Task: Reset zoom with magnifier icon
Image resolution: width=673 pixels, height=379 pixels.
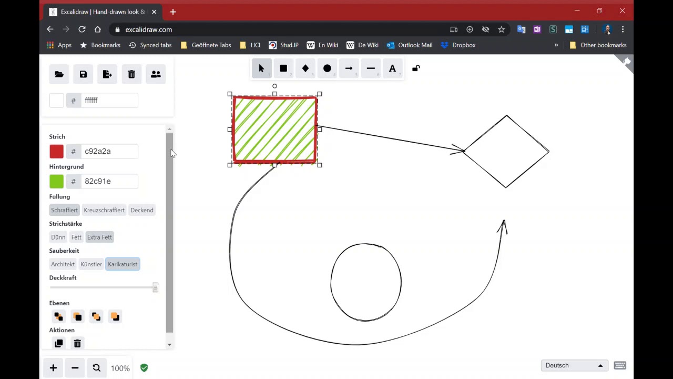Action: click(96, 368)
